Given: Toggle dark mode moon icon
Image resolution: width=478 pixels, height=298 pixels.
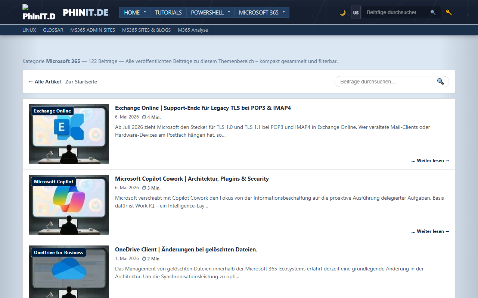Looking at the screenshot, I should [342, 13].
